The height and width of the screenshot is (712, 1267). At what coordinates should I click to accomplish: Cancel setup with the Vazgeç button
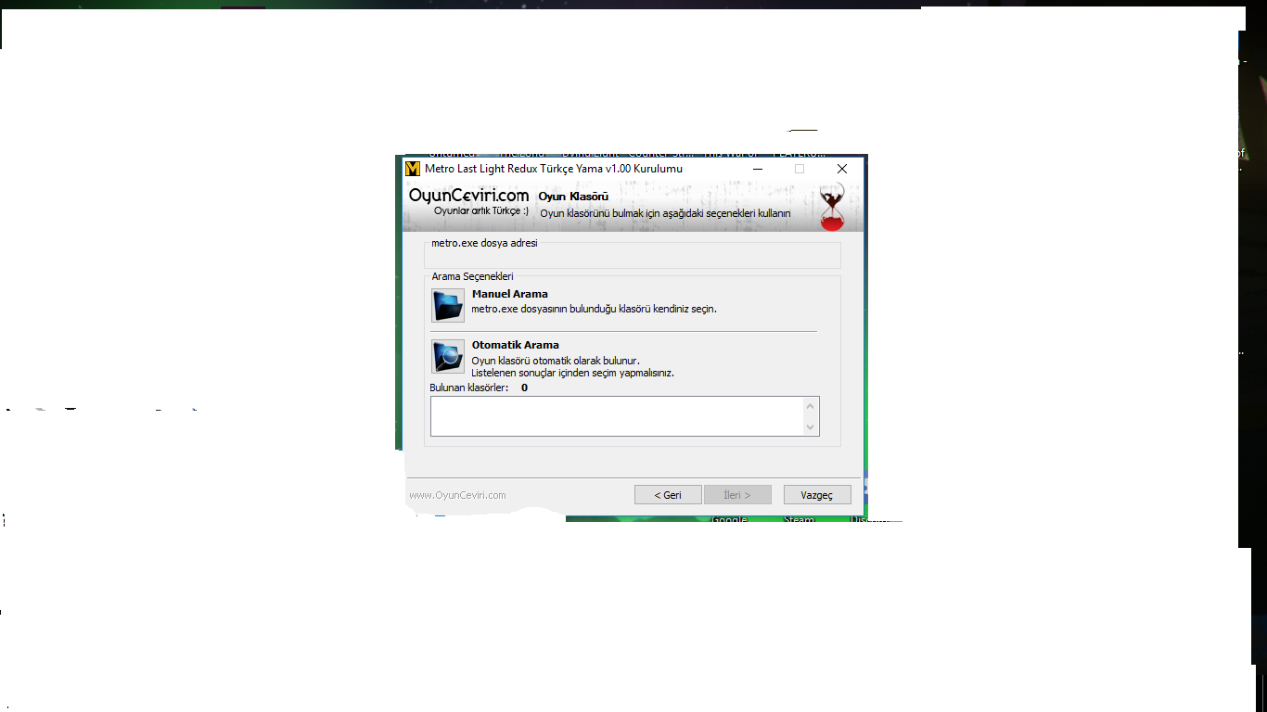[x=817, y=495]
